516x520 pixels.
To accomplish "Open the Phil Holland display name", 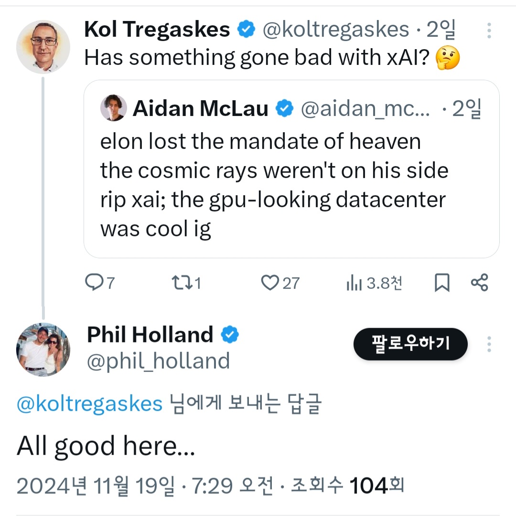I will (150, 334).
